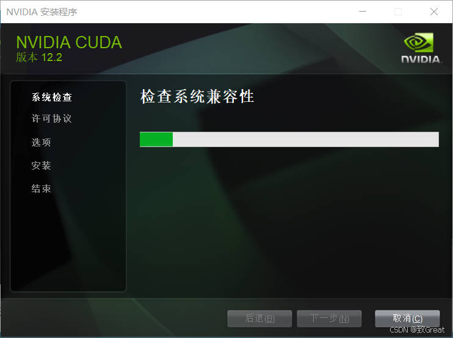Image resolution: width=453 pixels, height=338 pixels.
Task: Select the 许可协议 step in sidebar
Action: (x=52, y=118)
